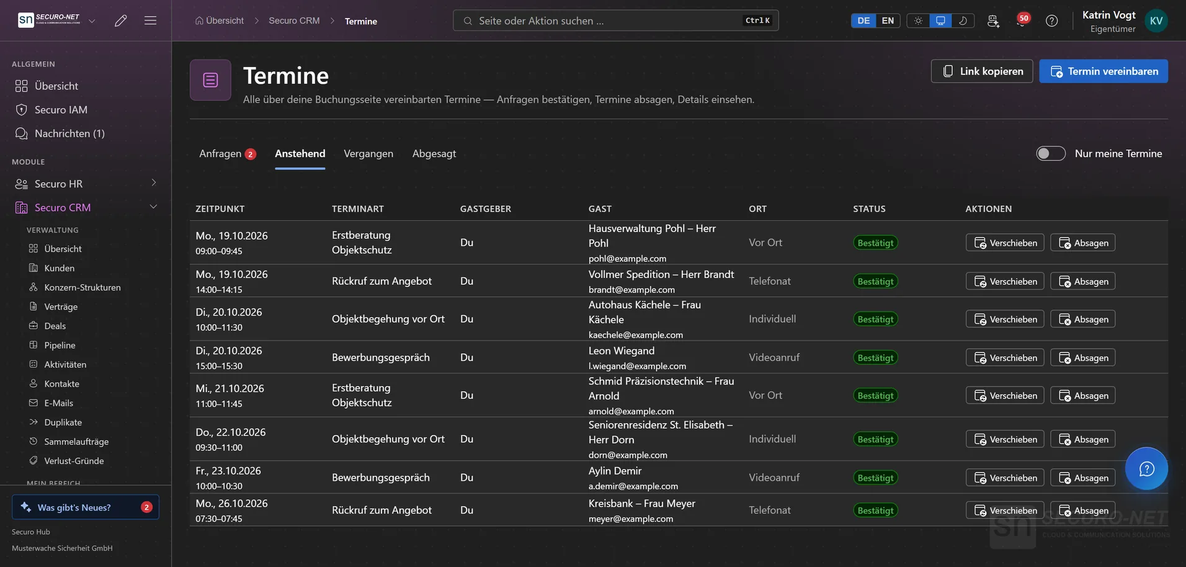Click the Securo-Net logo in the sidebar

pyautogui.click(x=50, y=20)
